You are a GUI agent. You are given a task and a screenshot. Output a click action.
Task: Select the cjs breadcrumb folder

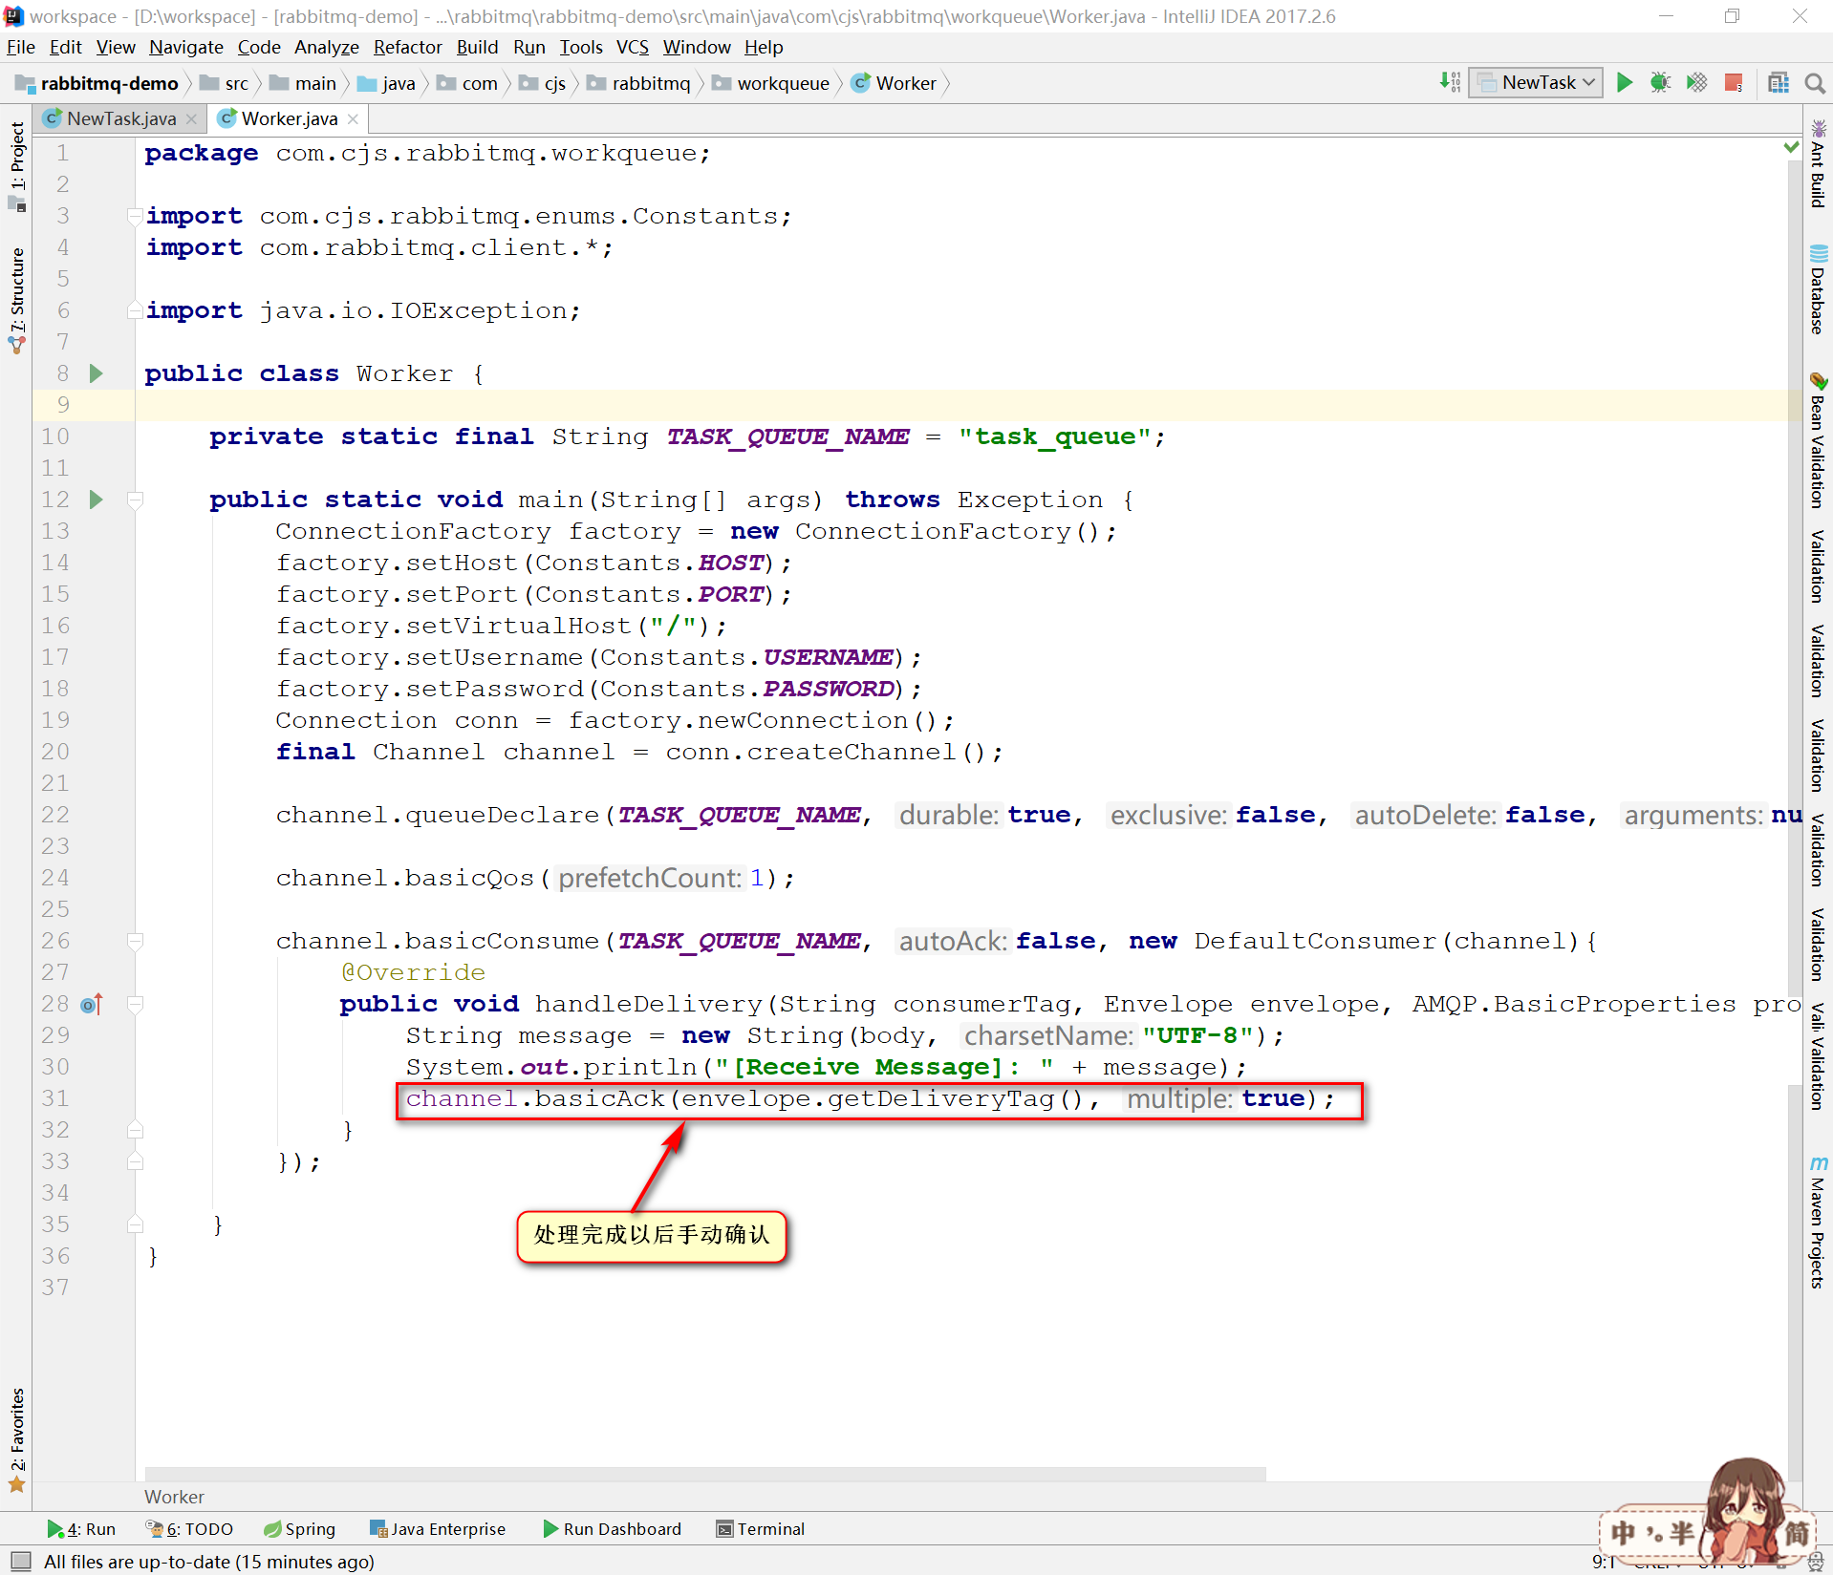coord(543,83)
